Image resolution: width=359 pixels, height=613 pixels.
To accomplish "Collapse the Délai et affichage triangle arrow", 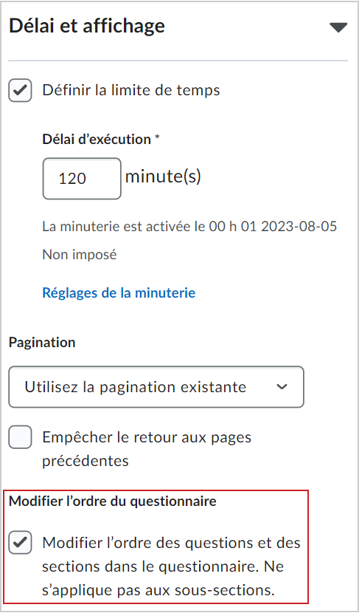I will (x=338, y=27).
